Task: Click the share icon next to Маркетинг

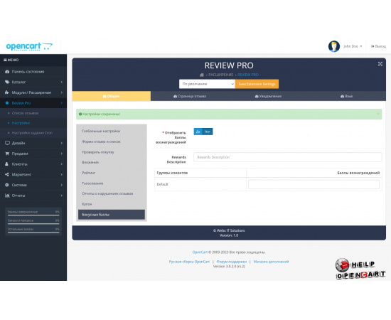Action: [7, 175]
